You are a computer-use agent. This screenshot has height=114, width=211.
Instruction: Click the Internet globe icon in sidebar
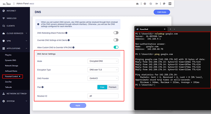[4, 11]
